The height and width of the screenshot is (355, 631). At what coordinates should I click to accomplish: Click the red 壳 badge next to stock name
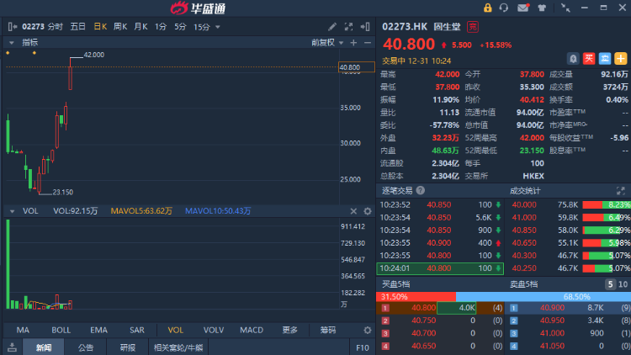473,27
